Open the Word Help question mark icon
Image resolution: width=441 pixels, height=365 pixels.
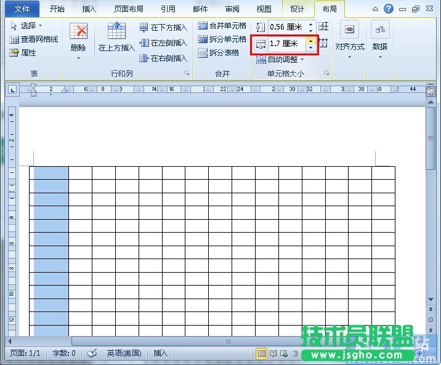tap(389, 9)
